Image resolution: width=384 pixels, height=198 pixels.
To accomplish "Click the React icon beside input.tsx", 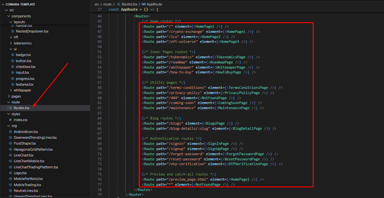I will (x=13, y=73).
